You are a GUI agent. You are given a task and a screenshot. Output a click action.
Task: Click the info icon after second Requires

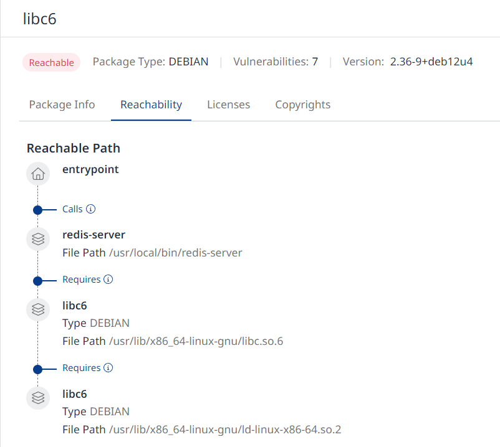(108, 368)
